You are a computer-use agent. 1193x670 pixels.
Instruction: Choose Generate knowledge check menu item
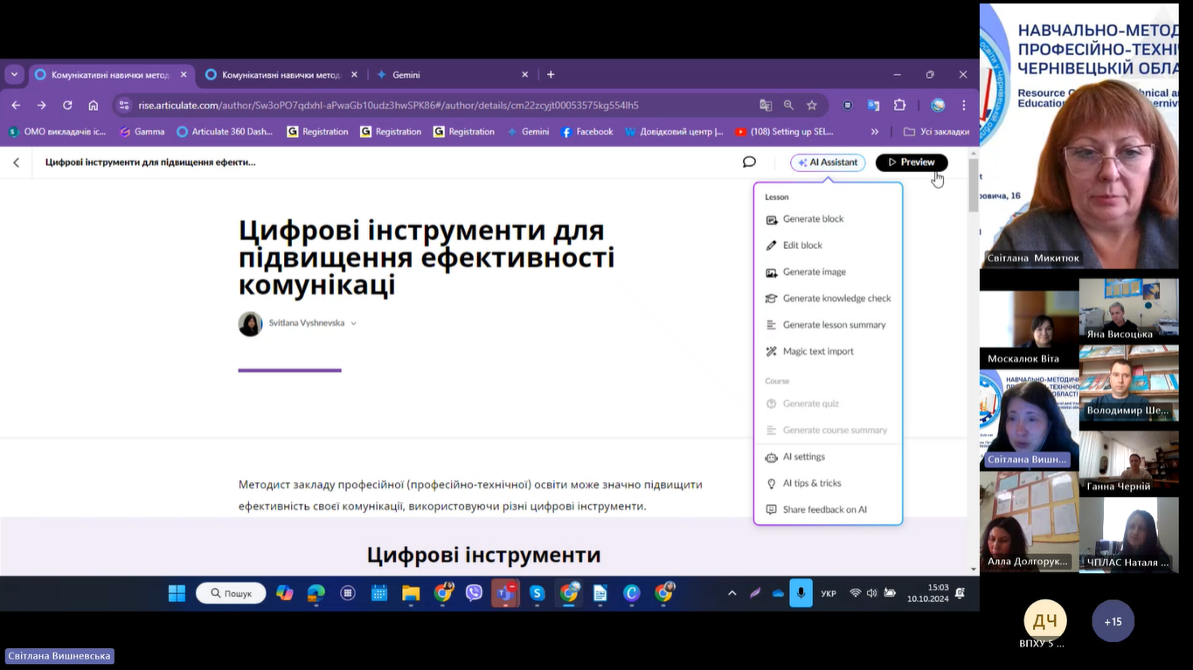836,299
